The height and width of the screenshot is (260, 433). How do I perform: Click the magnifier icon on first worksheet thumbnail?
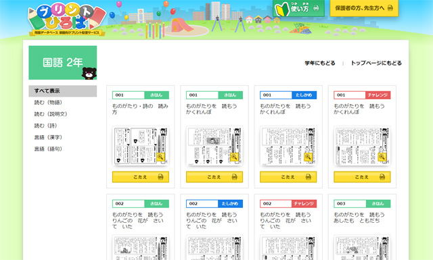point(160,157)
